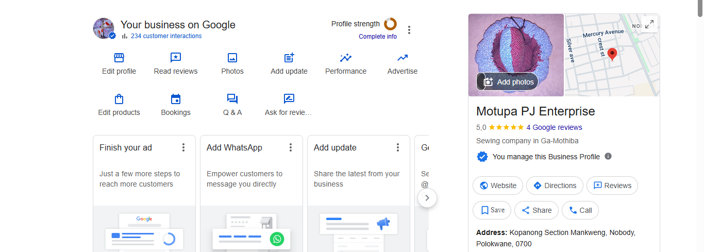This screenshot has width=704, height=252.
Task: Open the Add update suggestion card
Action: (359, 194)
